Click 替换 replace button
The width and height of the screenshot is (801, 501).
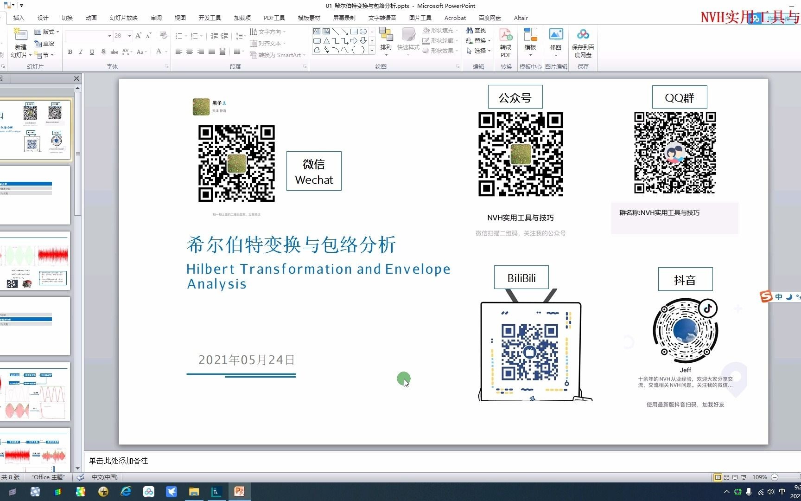(478, 40)
